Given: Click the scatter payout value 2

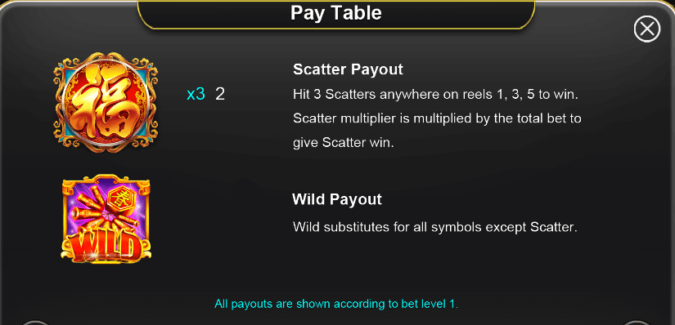Looking at the screenshot, I should (220, 94).
